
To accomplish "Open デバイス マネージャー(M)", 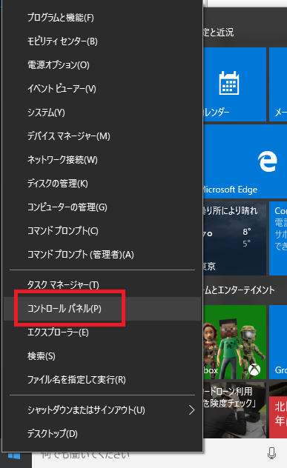I will click(x=102, y=136).
